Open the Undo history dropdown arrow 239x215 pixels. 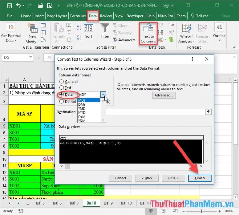coord(23,6)
